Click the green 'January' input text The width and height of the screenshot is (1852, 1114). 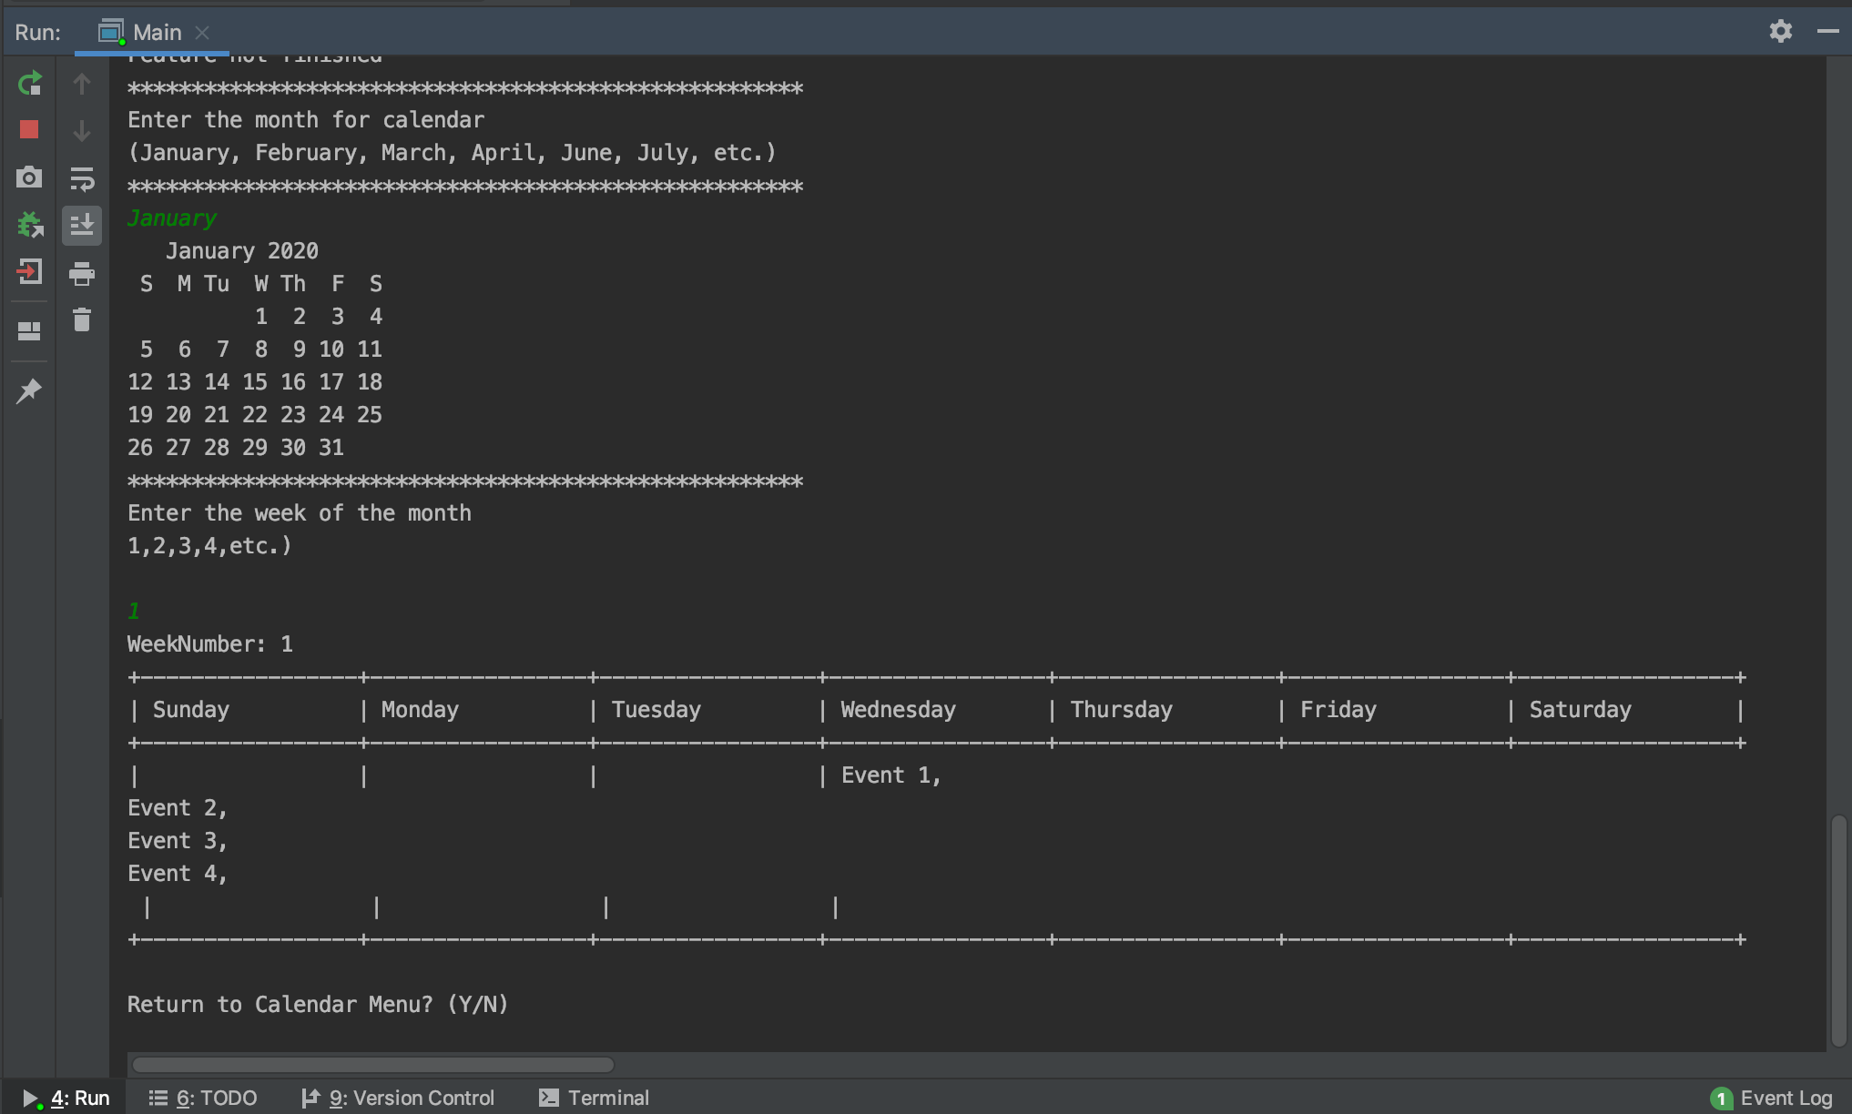pos(171,218)
